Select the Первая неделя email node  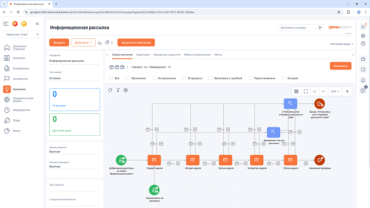point(154,160)
